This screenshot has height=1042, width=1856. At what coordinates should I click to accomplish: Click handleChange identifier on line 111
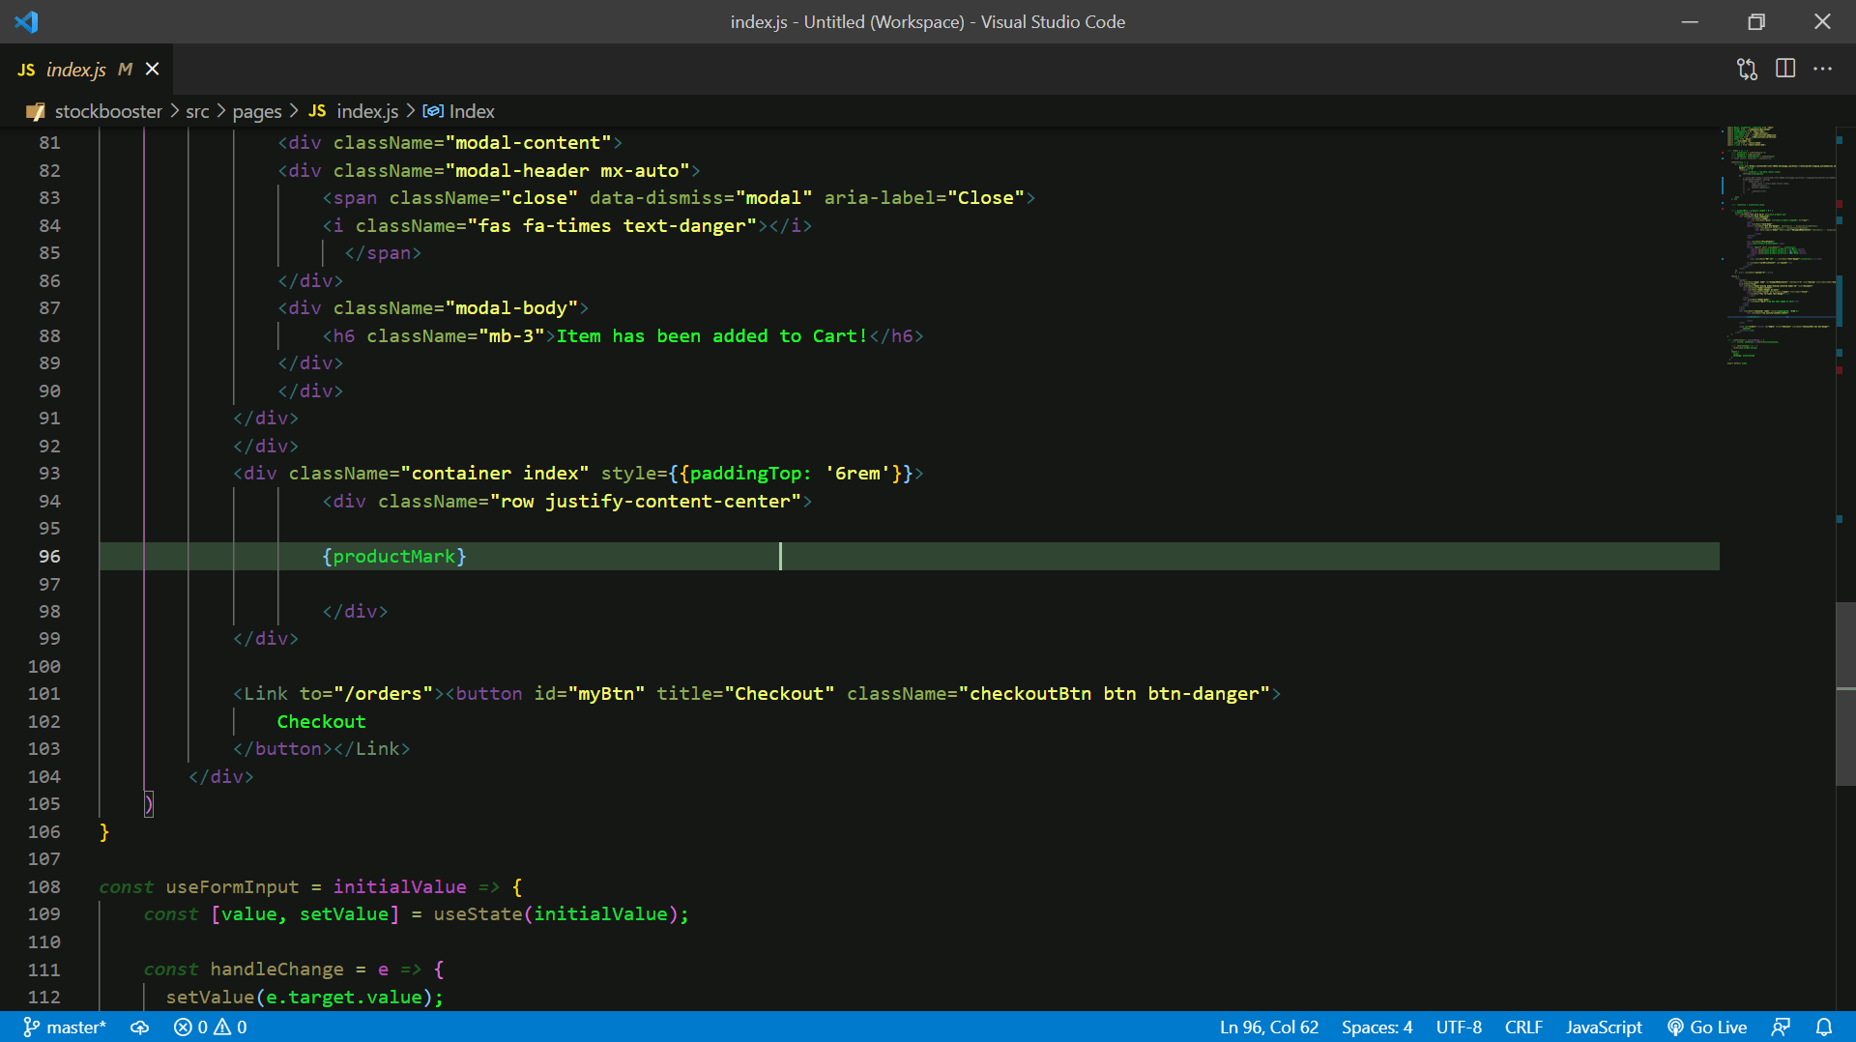[276, 969]
